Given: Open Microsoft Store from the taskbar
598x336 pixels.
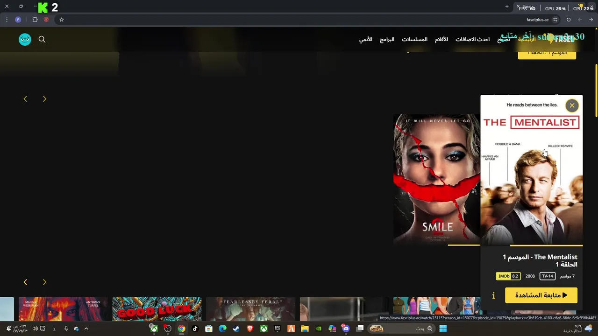Looking at the screenshot, I should point(209,329).
